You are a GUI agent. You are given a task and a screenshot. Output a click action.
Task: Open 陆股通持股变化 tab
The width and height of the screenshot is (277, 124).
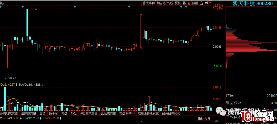point(149,113)
